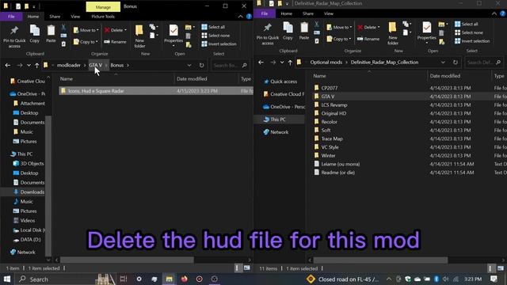The image size is (507, 285).
Task: Switch to View tab in Bonus window
Action: coord(75,17)
